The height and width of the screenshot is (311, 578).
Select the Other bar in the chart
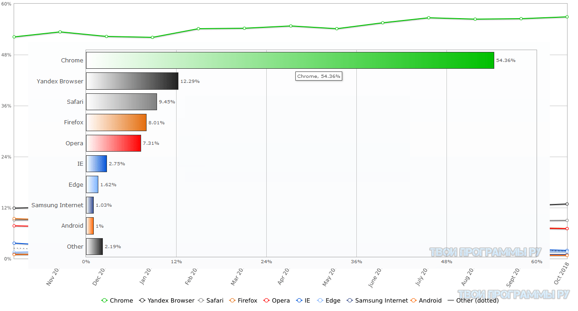pyautogui.click(x=94, y=246)
